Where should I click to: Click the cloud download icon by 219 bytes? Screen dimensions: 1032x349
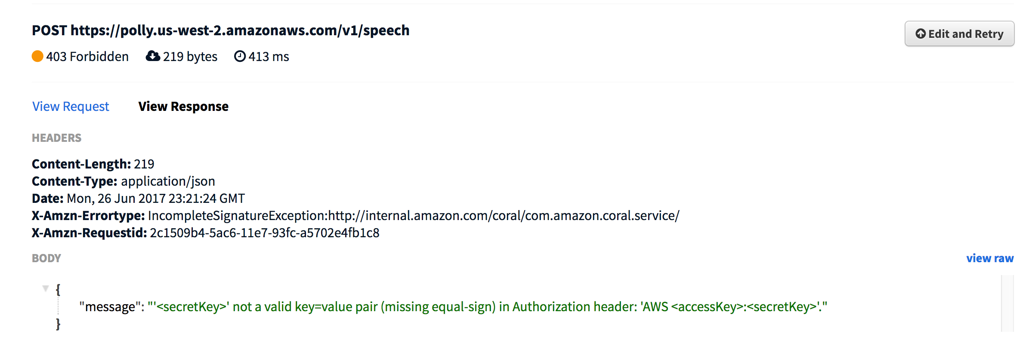(x=153, y=56)
